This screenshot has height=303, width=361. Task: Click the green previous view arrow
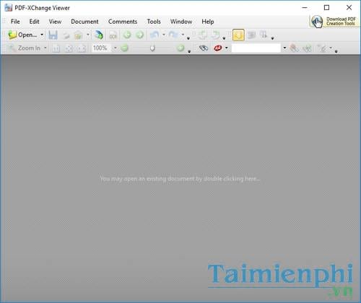tap(127, 35)
